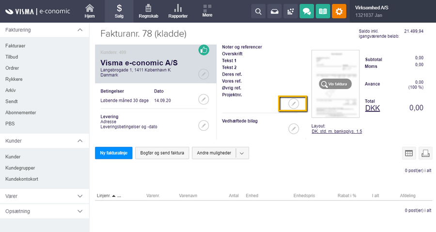436x232 pixels.
Task: Collapse the Fakturering sidebar section
Action: point(80,30)
